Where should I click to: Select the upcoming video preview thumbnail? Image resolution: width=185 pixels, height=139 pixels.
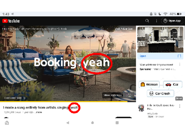point(129,95)
